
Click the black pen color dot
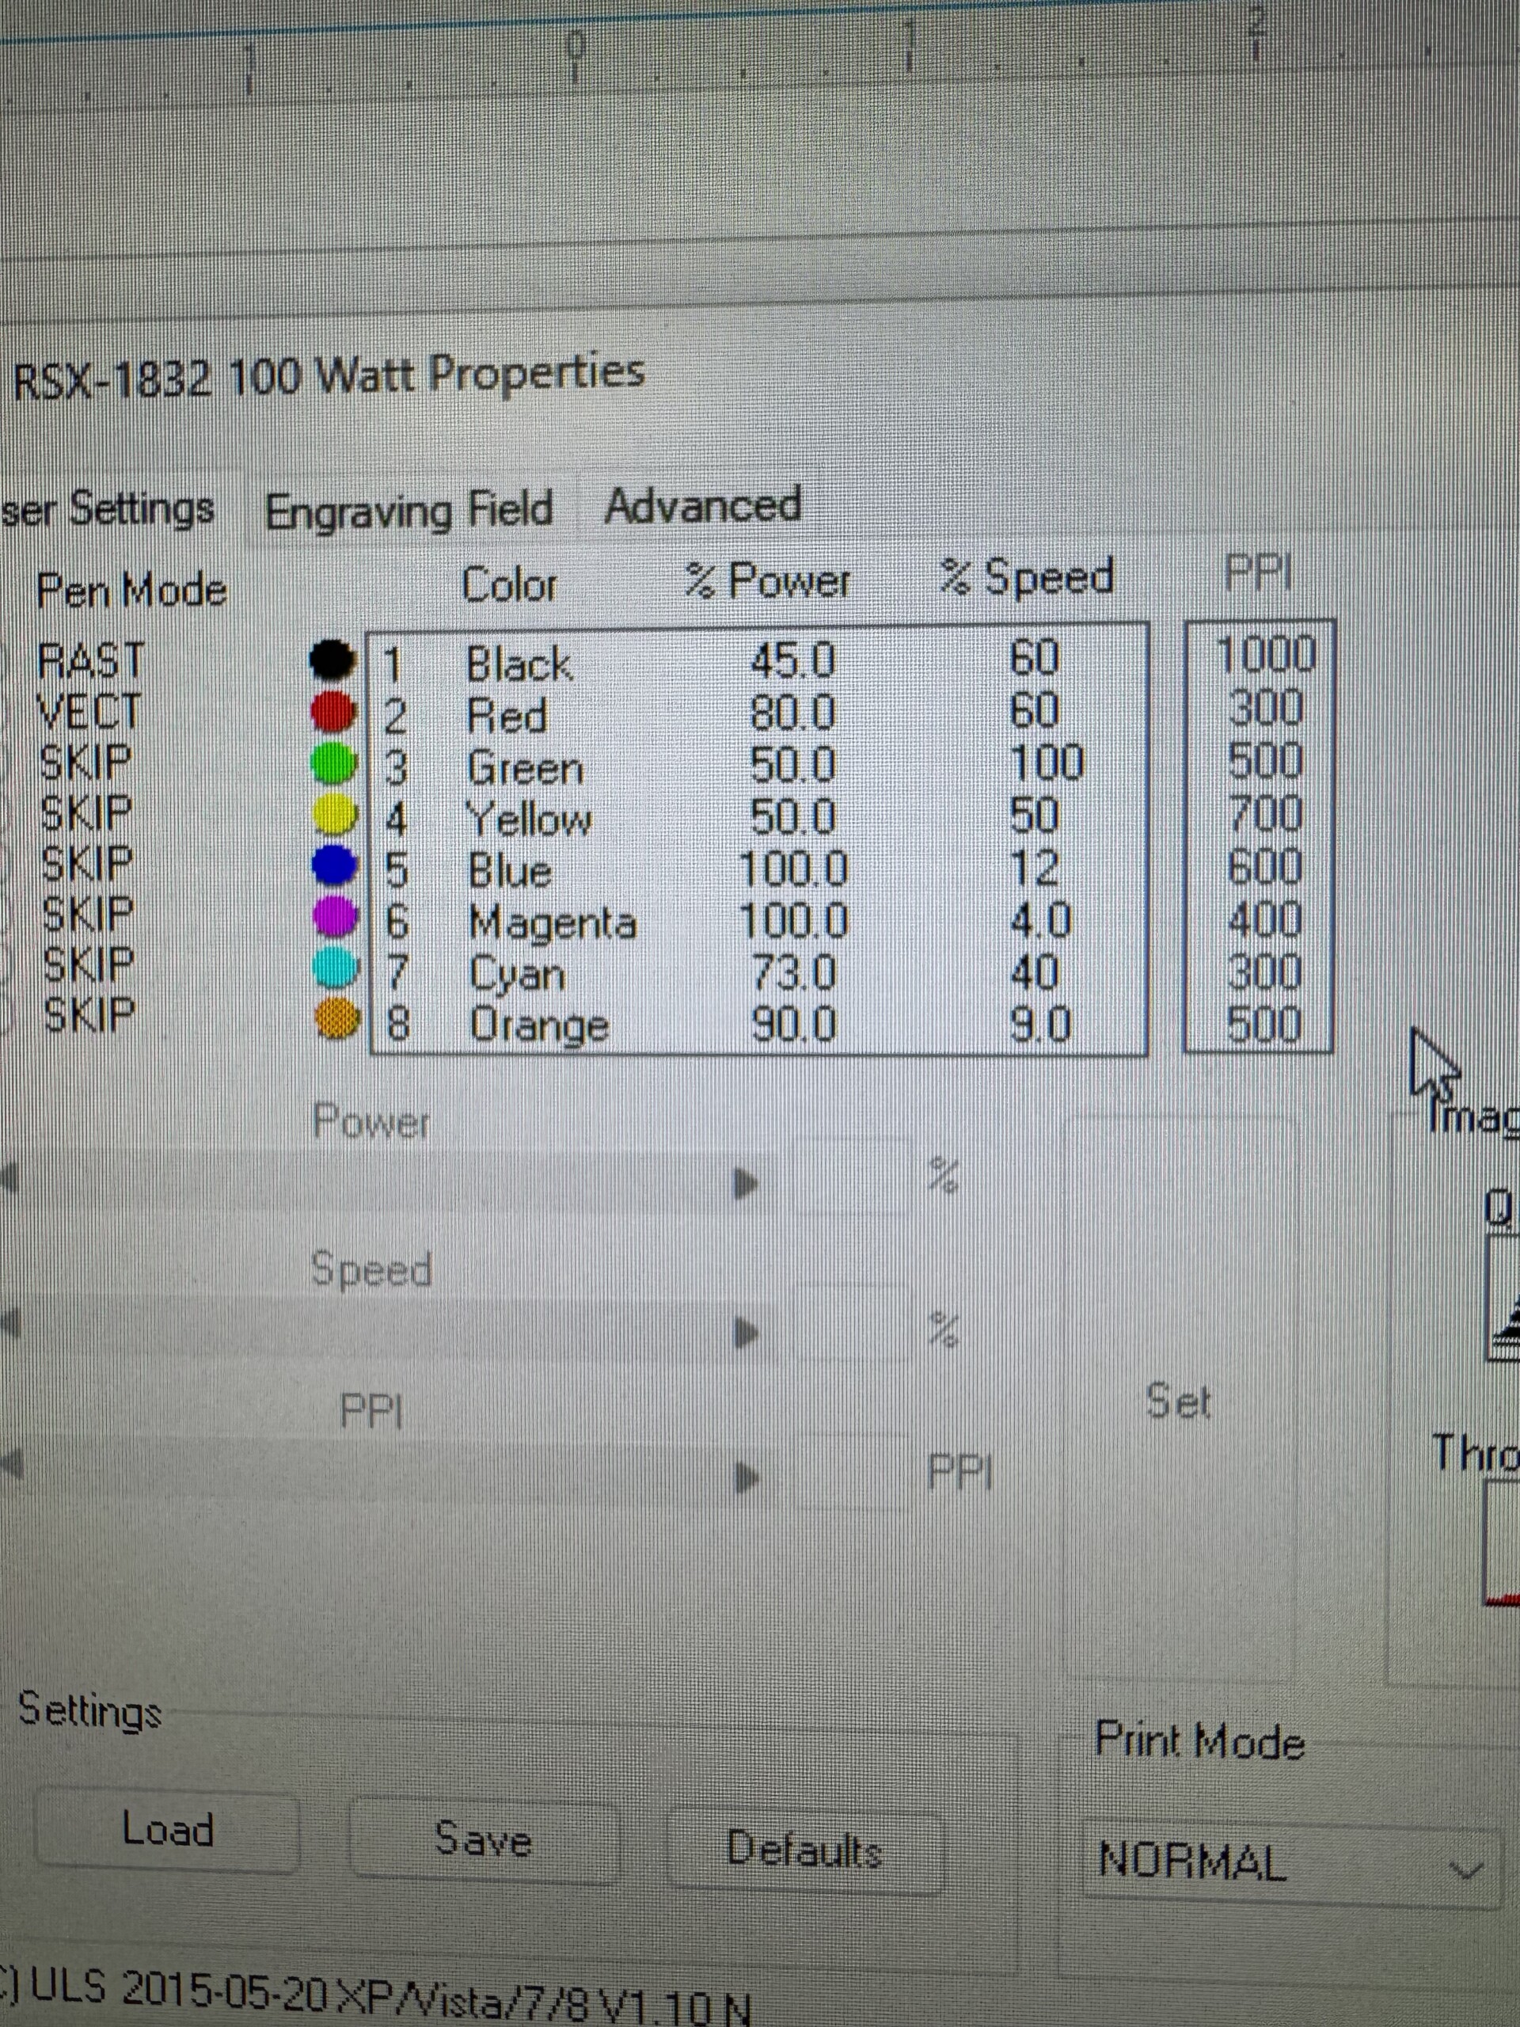[332, 660]
